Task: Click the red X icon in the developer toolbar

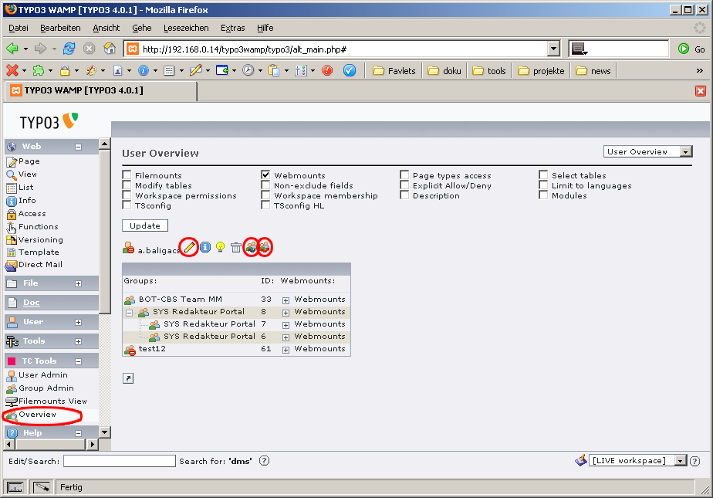Action: coord(12,70)
